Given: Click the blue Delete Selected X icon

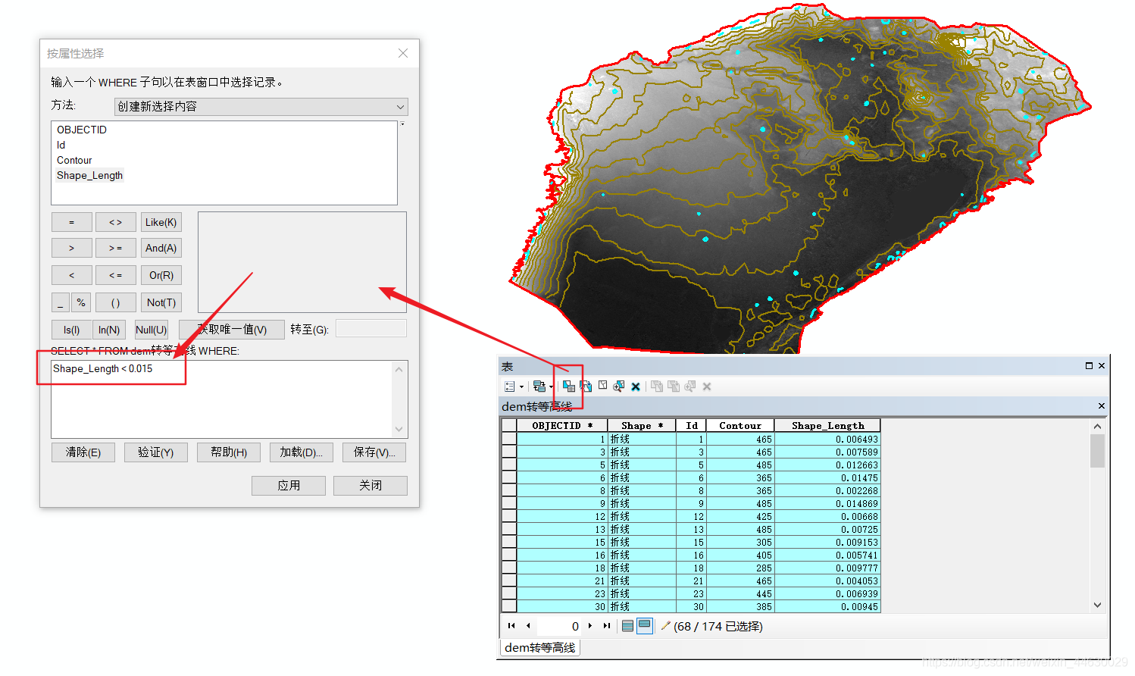Looking at the screenshot, I should (636, 387).
